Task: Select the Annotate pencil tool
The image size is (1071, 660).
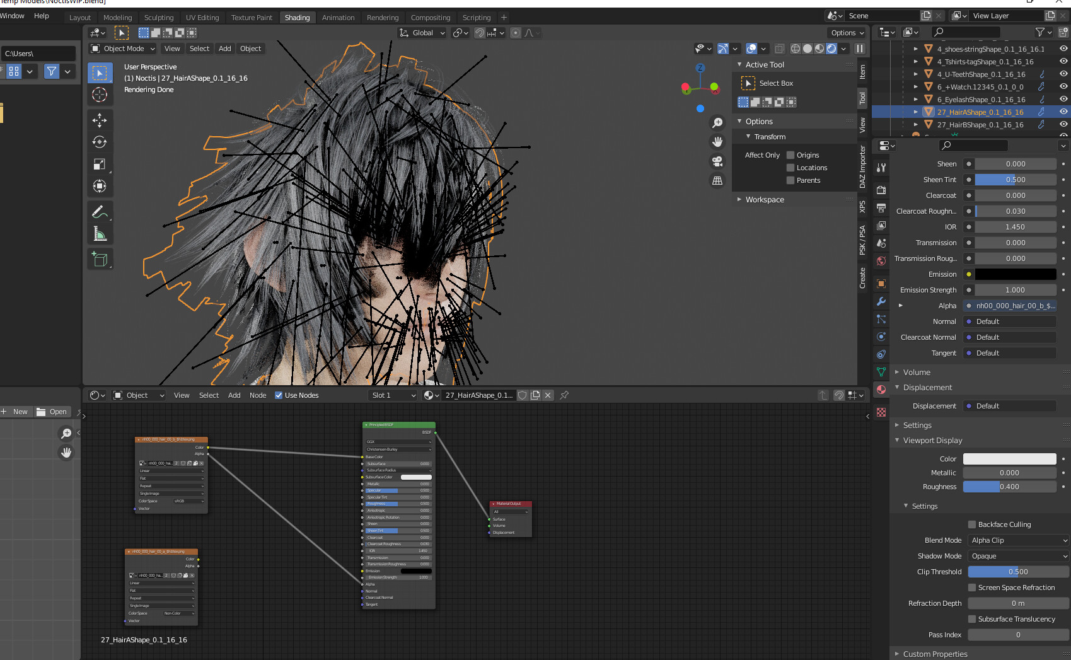Action: coord(100,212)
